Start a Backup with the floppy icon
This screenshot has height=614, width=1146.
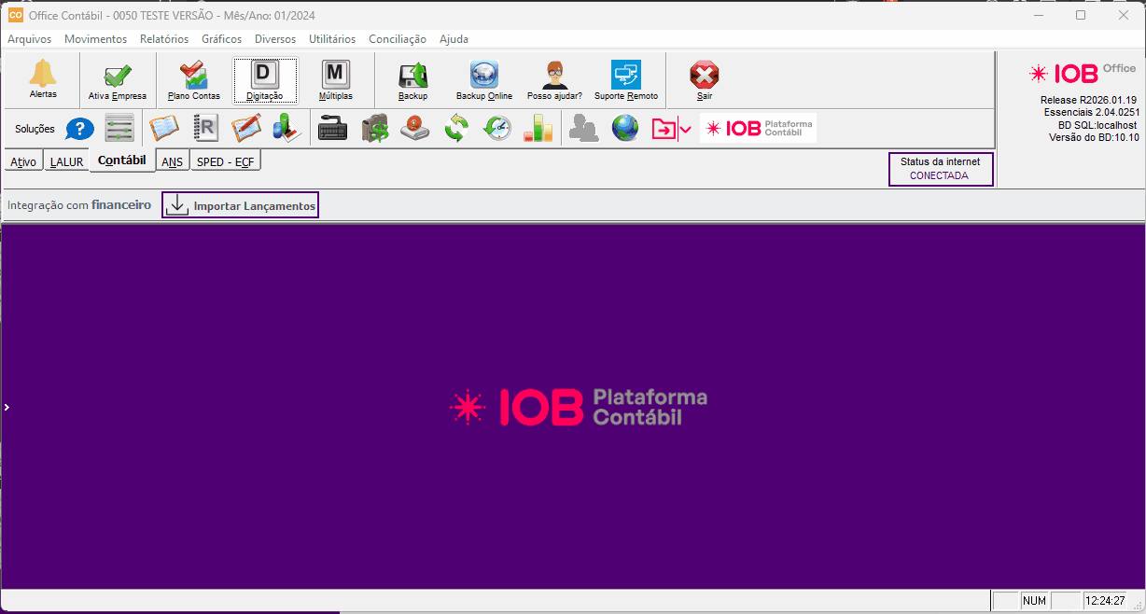(412, 81)
